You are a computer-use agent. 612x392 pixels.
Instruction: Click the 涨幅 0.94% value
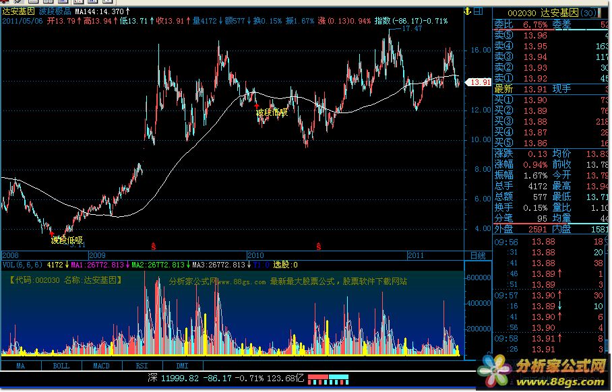535,165
